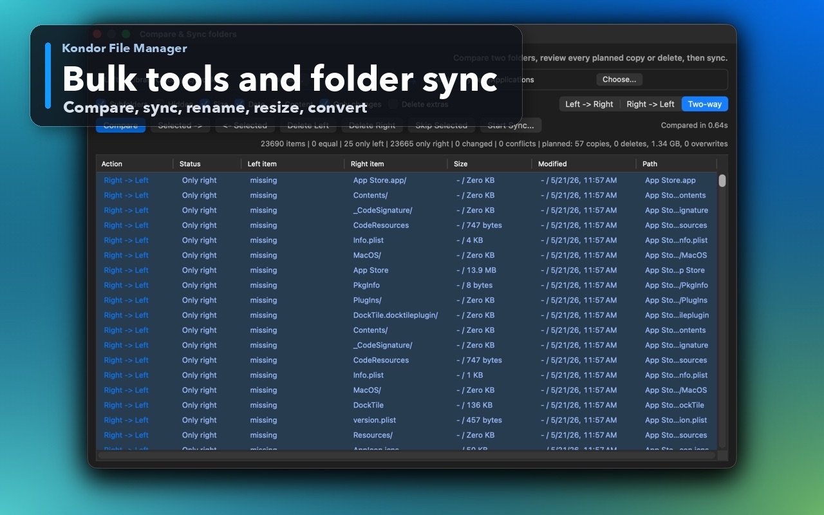824x515 pixels.
Task: Select the 'App Store.app/' right item
Action: coord(380,180)
